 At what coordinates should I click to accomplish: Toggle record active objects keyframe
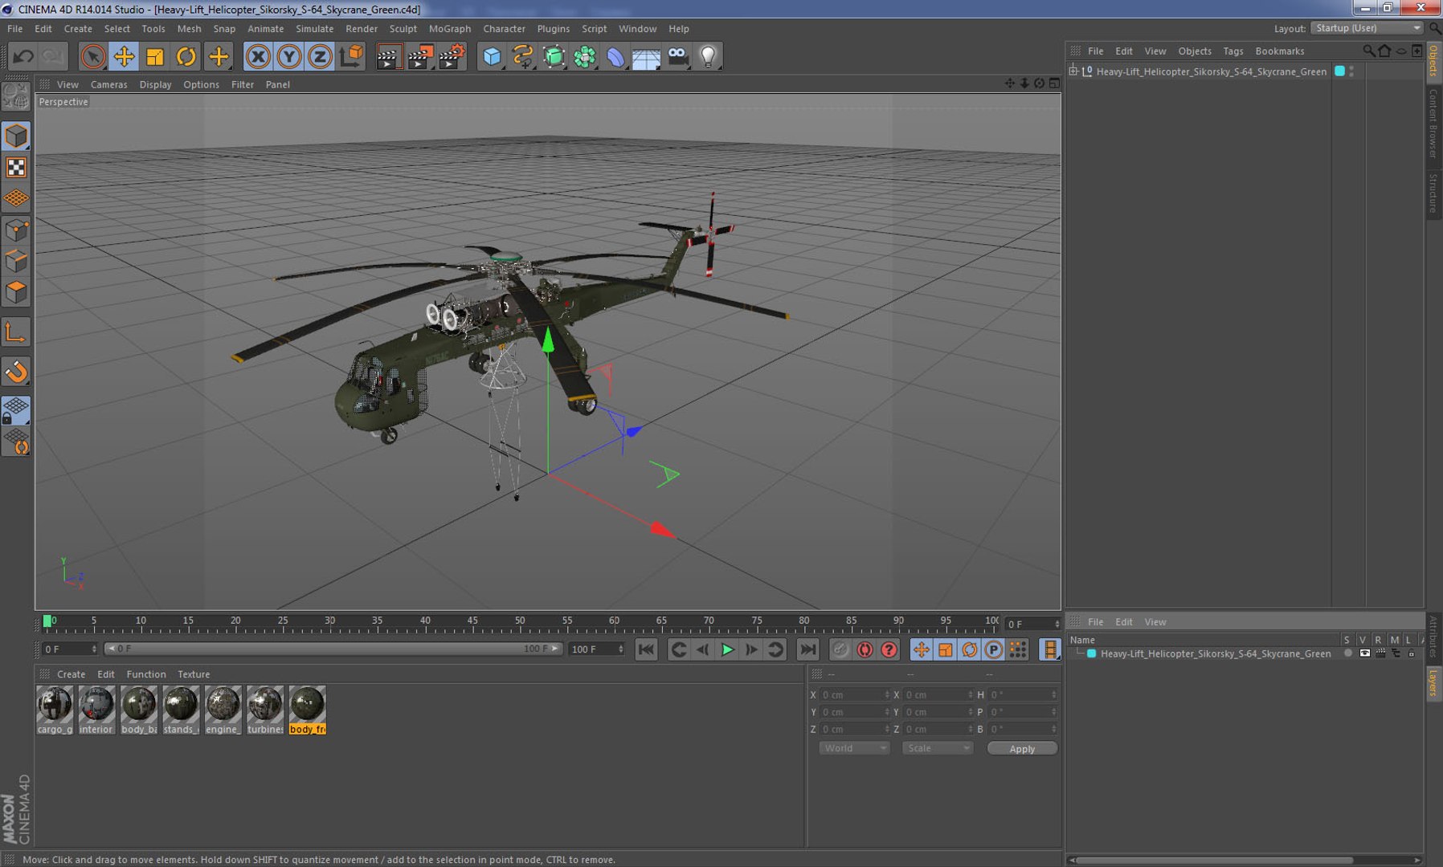(840, 649)
